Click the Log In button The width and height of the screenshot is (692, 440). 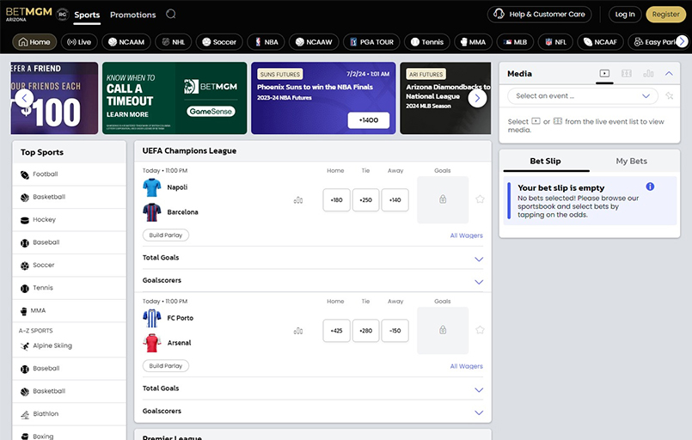coord(625,14)
